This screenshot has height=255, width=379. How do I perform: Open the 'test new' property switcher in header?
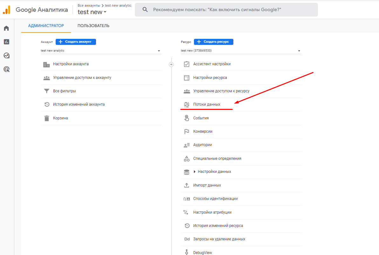92,12
